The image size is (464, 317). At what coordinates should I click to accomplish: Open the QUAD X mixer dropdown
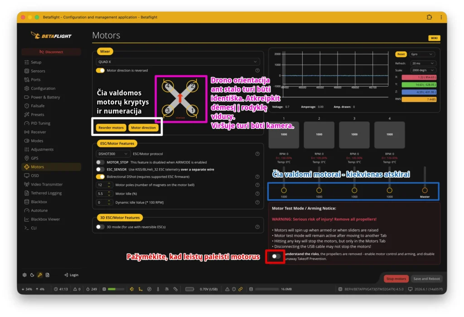(x=178, y=62)
